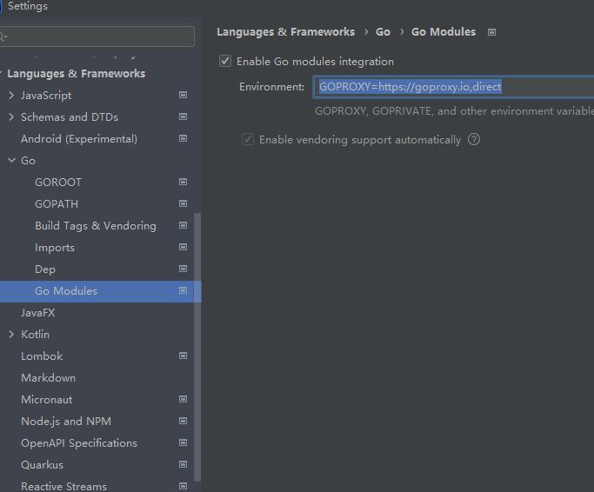Select Markdown in the settings tree
Image resolution: width=594 pixels, height=492 pixels.
pos(48,378)
